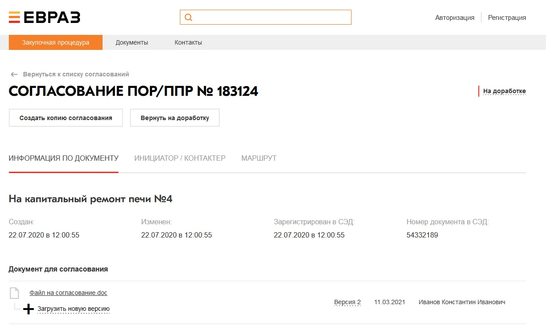This screenshot has height=332, width=546.
Task: Select the ИНИЦИАТОР / КОНТАКТЕР tab
Action: [180, 158]
